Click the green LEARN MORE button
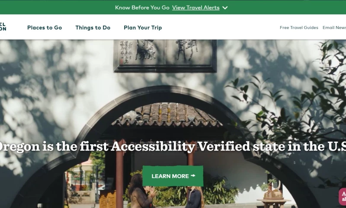The width and height of the screenshot is (346, 208). pos(173,176)
